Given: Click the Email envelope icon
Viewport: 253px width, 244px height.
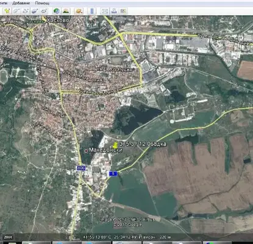Looking at the screenshot, I should (x=105, y=11).
